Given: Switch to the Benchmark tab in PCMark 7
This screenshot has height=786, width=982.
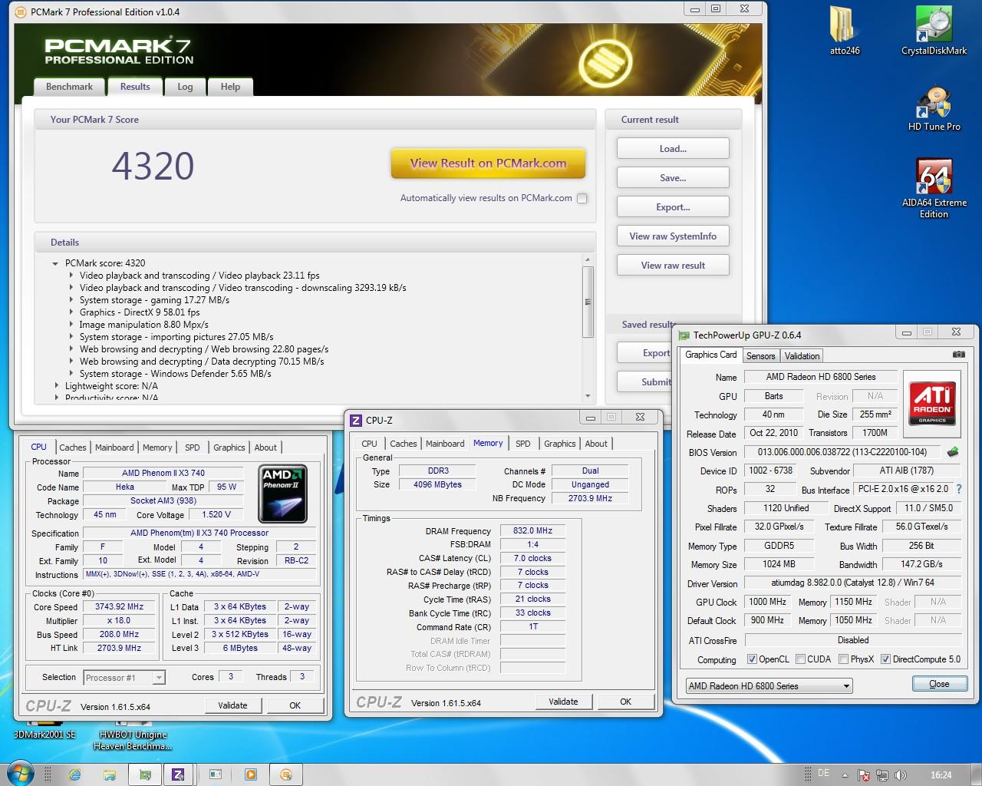Looking at the screenshot, I should 69,87.
